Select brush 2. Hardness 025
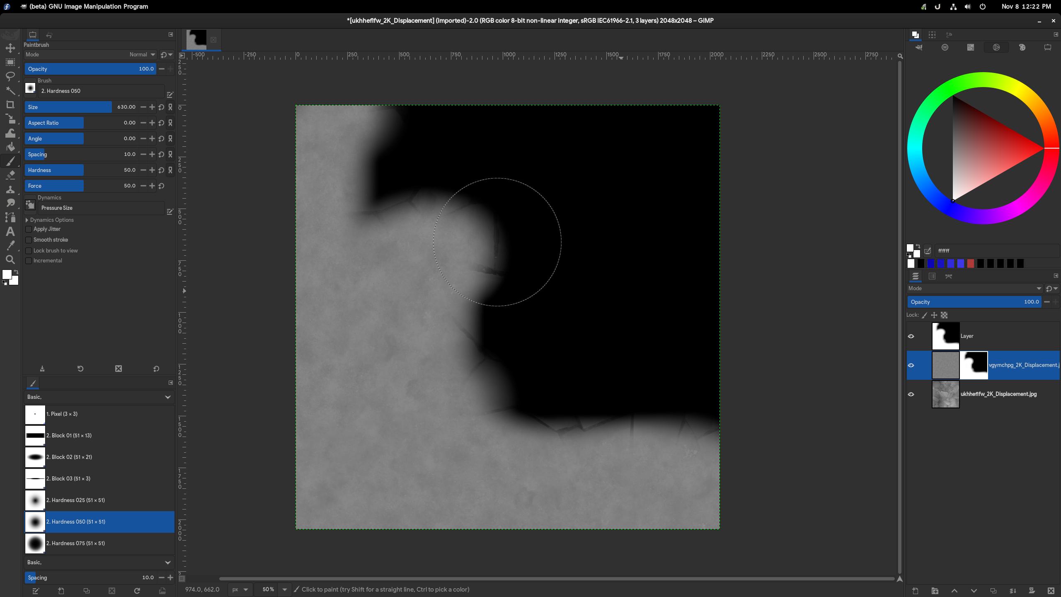1061x597 pixels. pyautogui.click(x=99, y=500)
